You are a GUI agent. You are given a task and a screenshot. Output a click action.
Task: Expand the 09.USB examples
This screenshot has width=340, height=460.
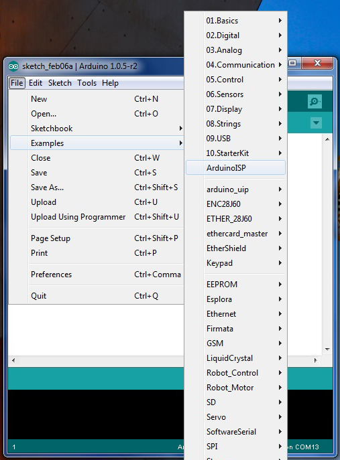point(235,139)
